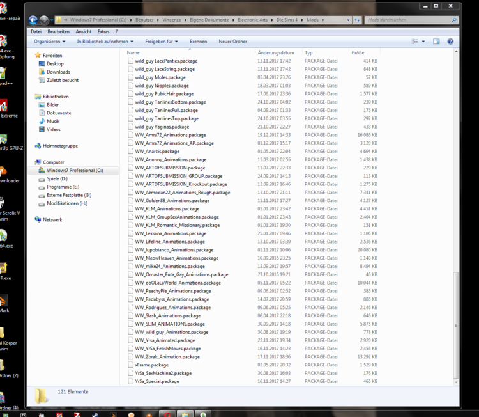Open the Freigeben für dropdown
The height and width of the screenshot is (417, 479).
(x=162, y=42)
